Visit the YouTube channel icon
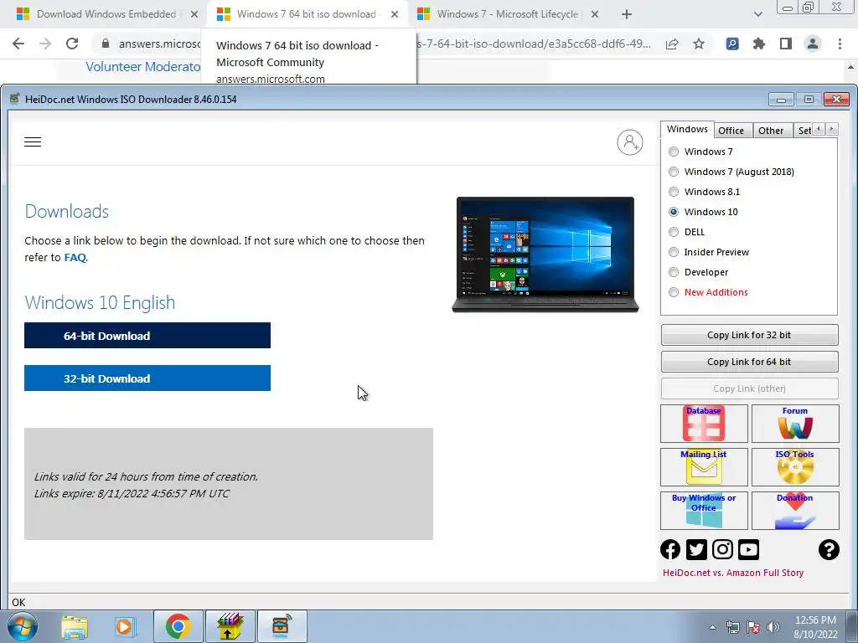The width and height of the screenshot is (858, 643). [x=748, y=549]
